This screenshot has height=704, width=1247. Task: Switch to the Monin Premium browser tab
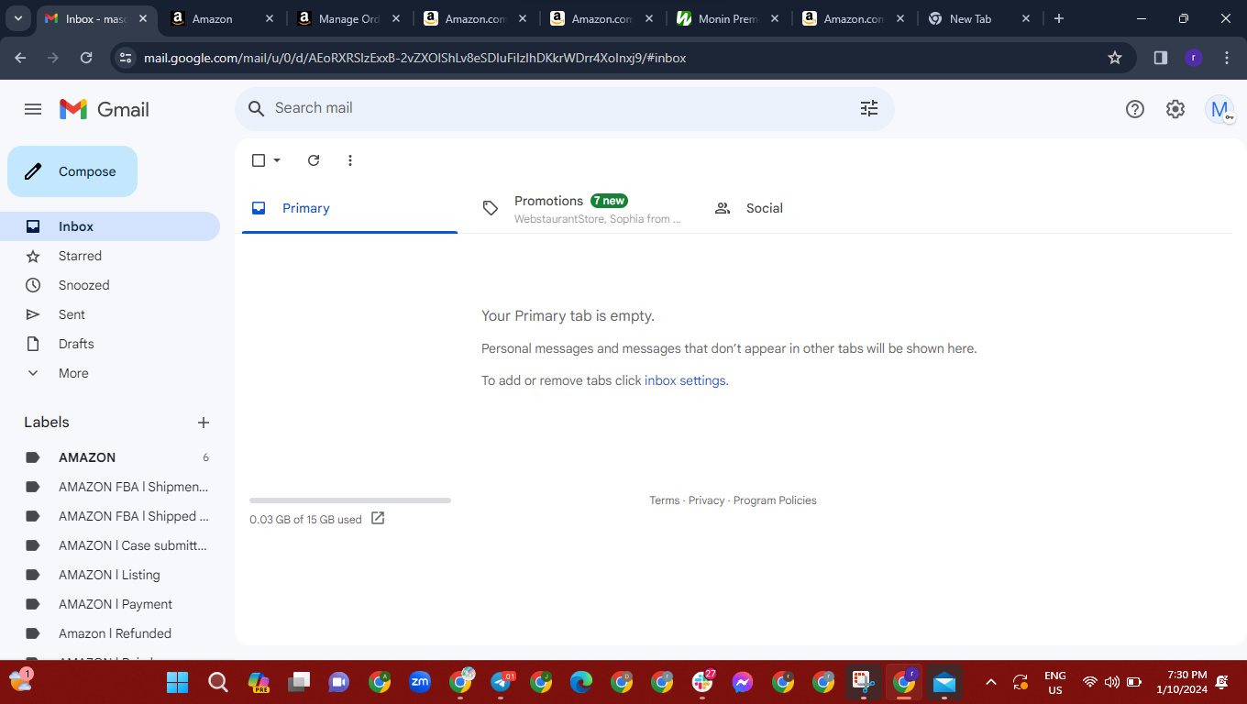tap(727, 18)
